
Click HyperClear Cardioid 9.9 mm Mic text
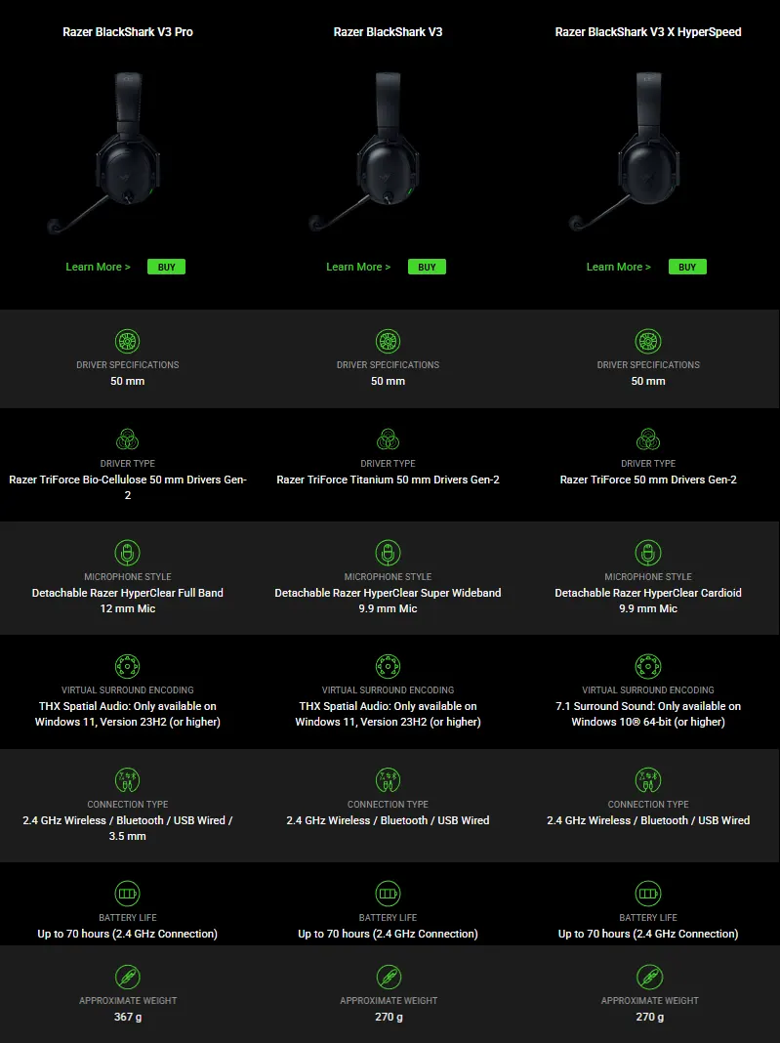(648, 601)
